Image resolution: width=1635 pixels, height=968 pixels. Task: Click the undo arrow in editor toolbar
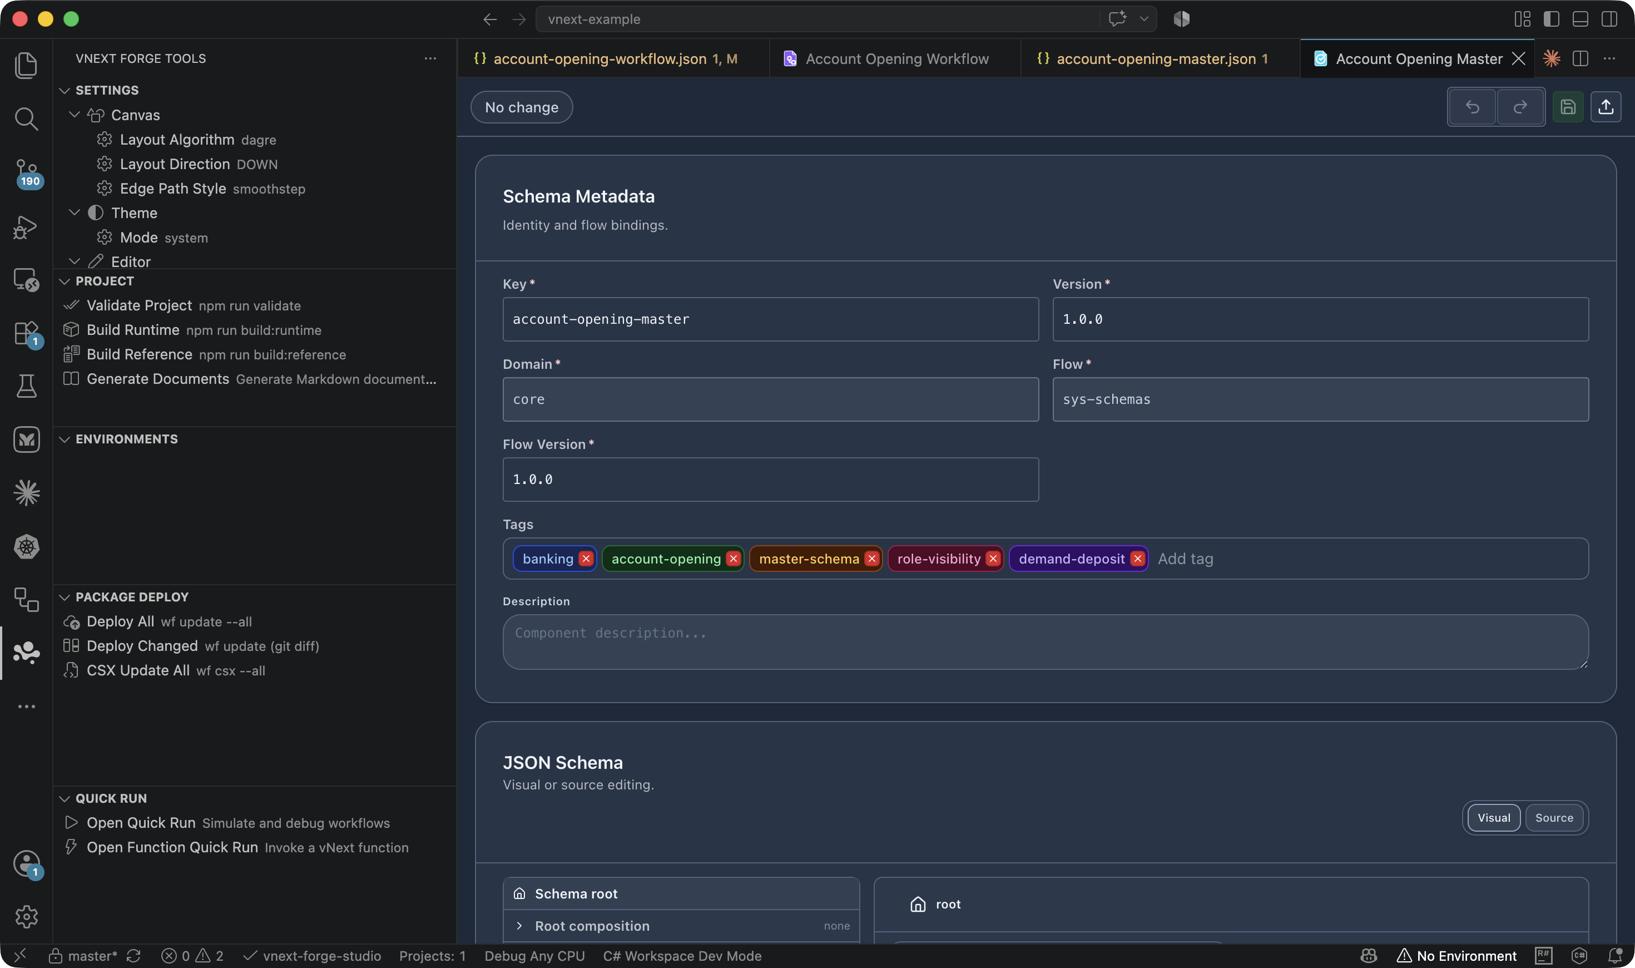pyautogui.click(x=1472, y=107)
